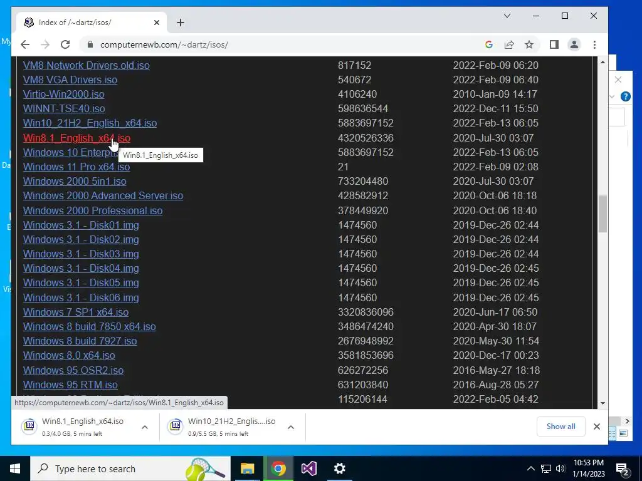The image size is (642, 481).
Task: Show hidden system tray icons
Action: (530, 468)
